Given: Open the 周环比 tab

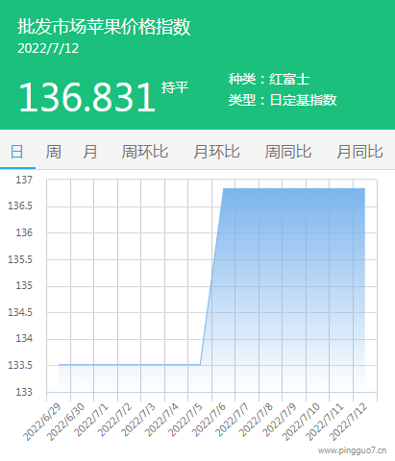Looking at the screenshot, I should tap(145, 152).
